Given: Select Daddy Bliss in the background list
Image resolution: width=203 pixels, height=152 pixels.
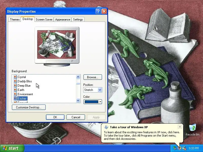Looking at the screenshot, I should point(25,81).
